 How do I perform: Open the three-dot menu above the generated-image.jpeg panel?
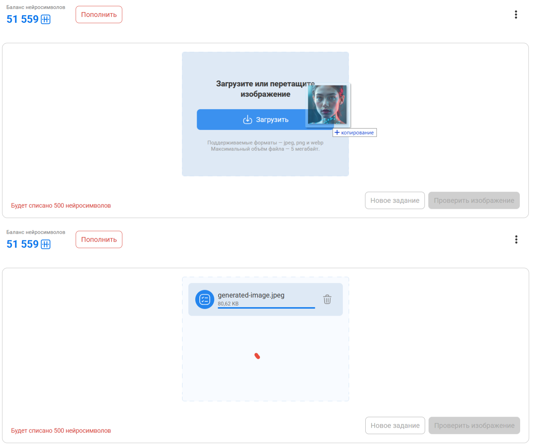coord(516,240)
